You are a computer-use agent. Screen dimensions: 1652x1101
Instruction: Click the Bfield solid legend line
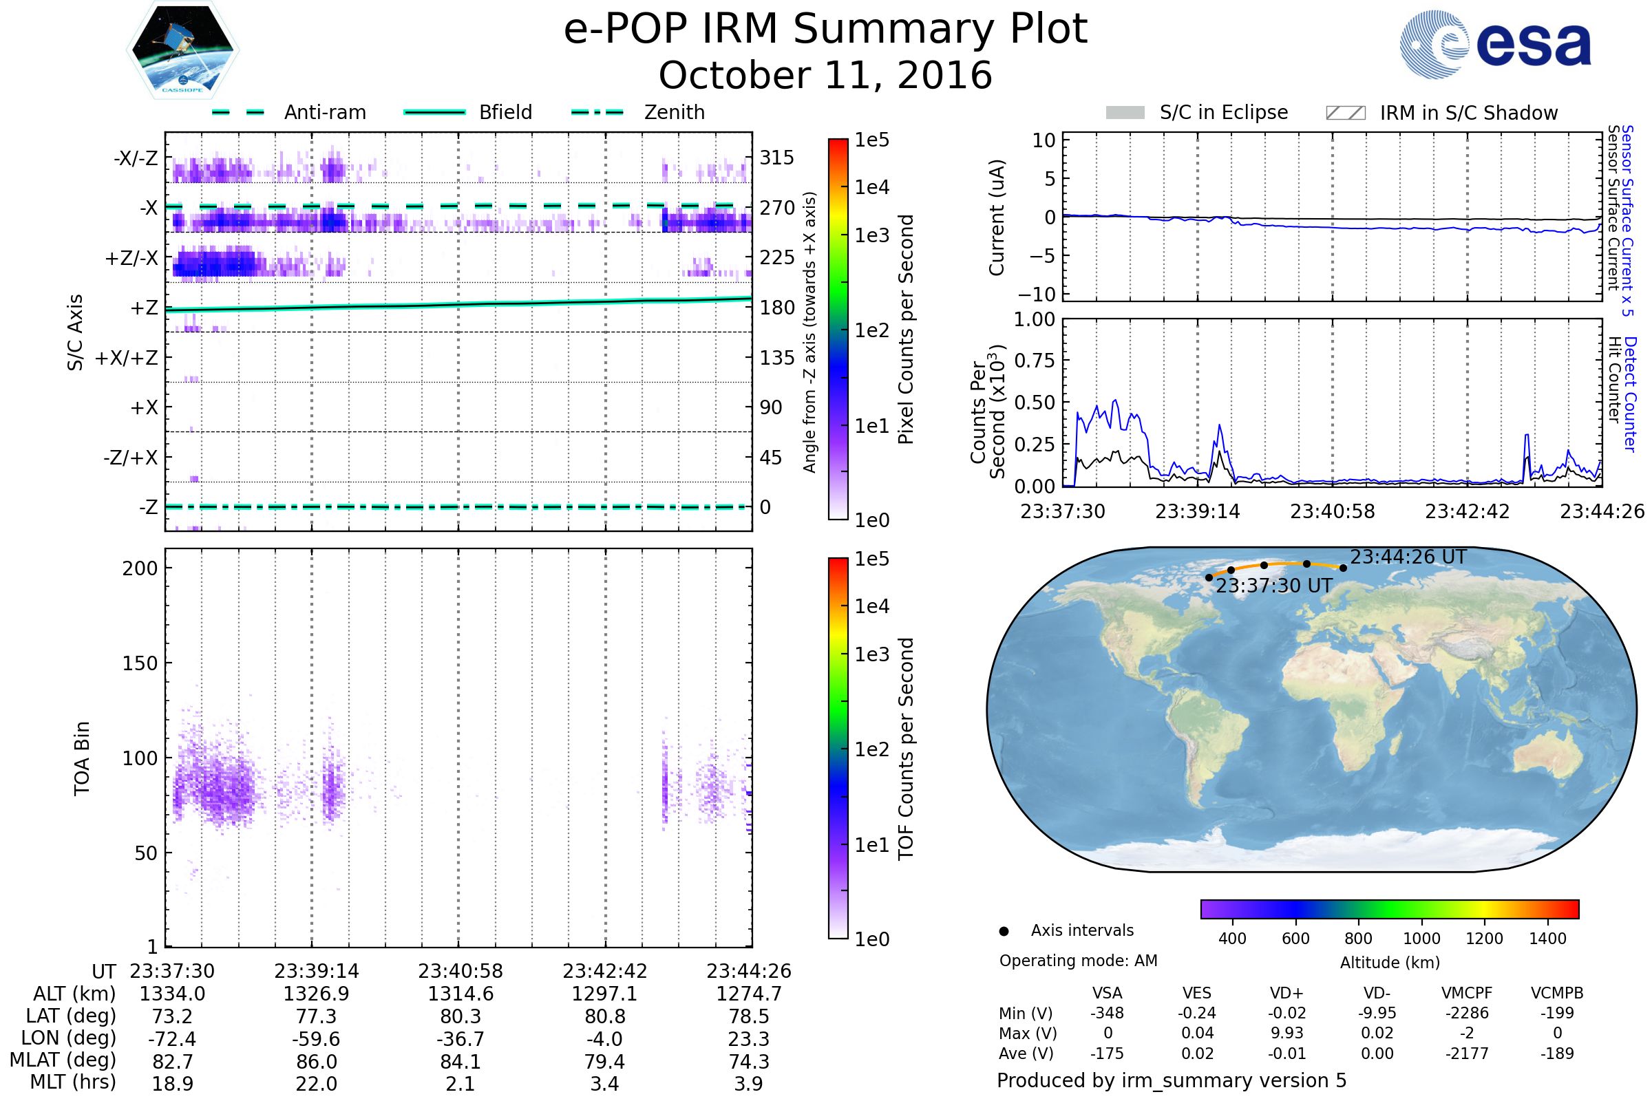435,112
